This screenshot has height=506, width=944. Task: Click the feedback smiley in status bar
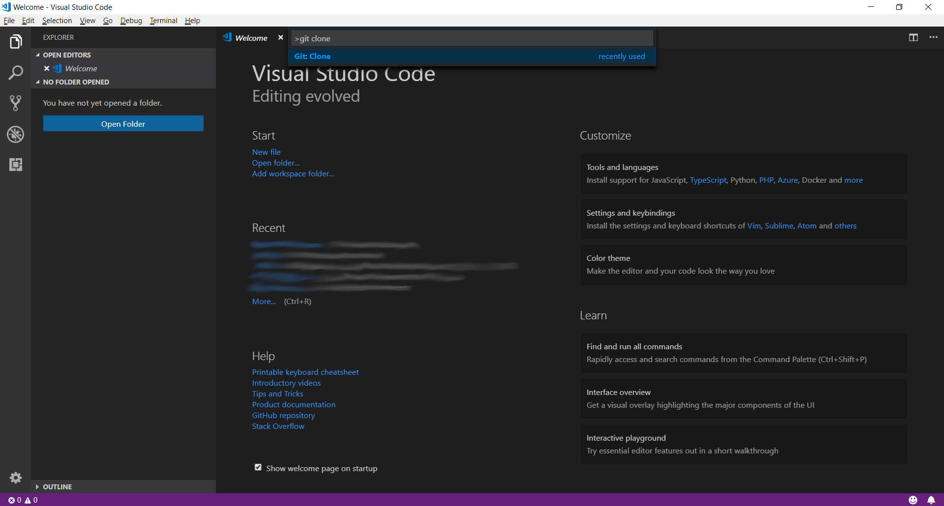point(914,500)
